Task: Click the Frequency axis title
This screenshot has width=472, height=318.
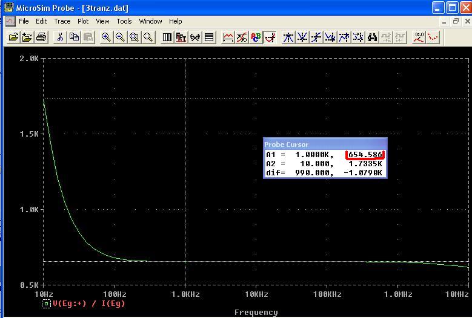Action: pyautogui.click(x=256, y=313)
